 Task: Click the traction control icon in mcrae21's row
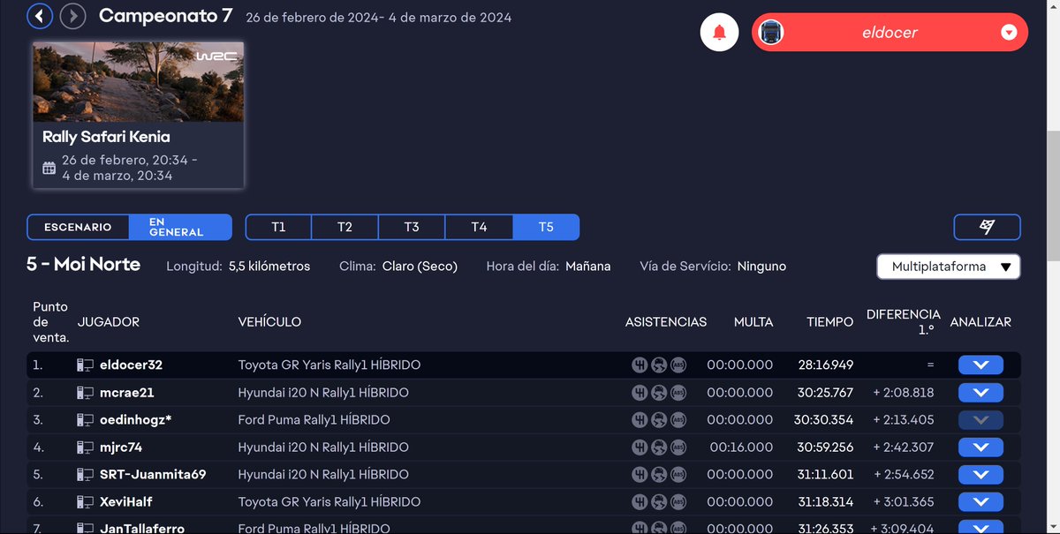tap(658, 392)
